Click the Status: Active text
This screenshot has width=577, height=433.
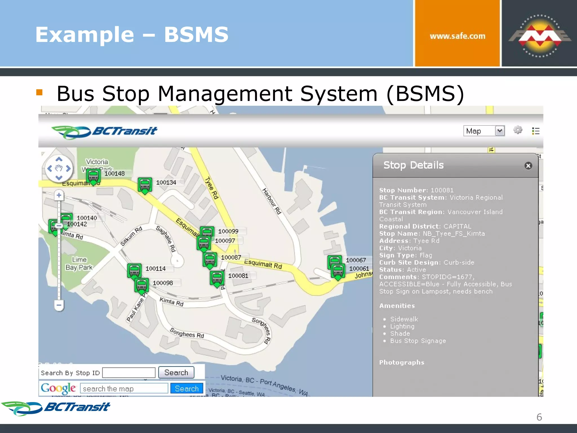[x=402, y=270]
